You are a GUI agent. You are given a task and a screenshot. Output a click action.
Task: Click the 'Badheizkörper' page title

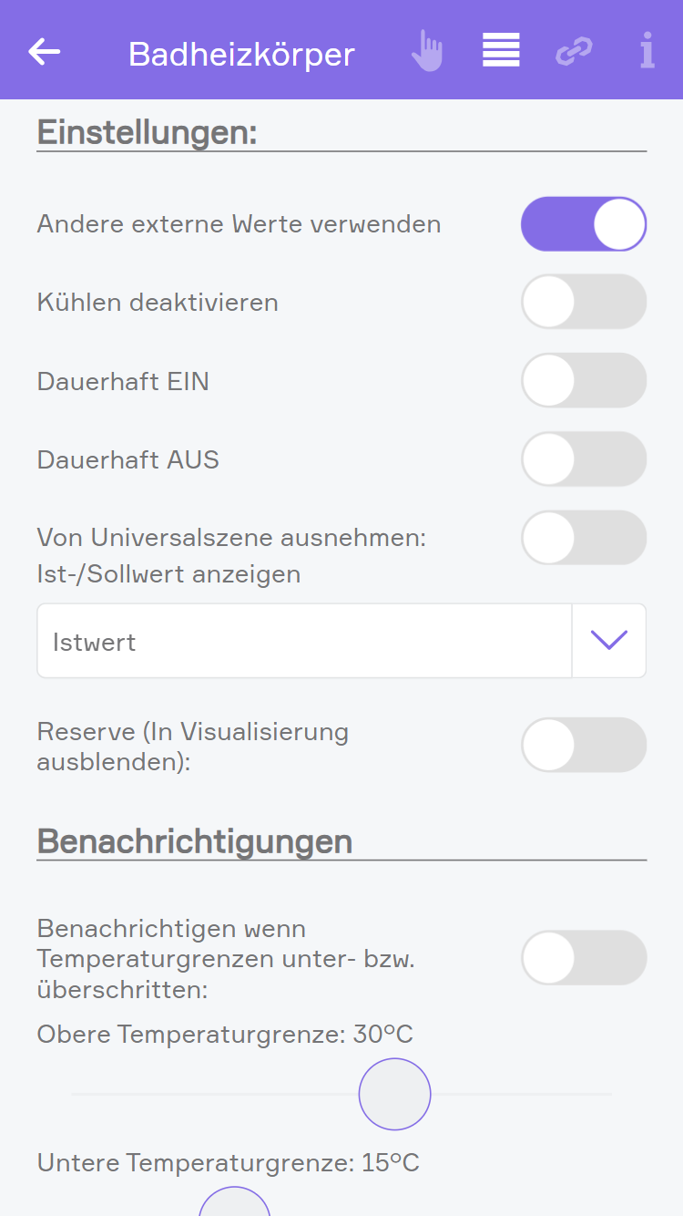pyautogui.click(x=241, y=54)
